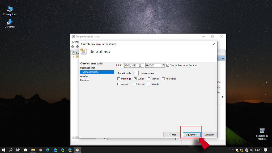
Task: Enable the Viernes checkbox
Action: click(135, 84)
